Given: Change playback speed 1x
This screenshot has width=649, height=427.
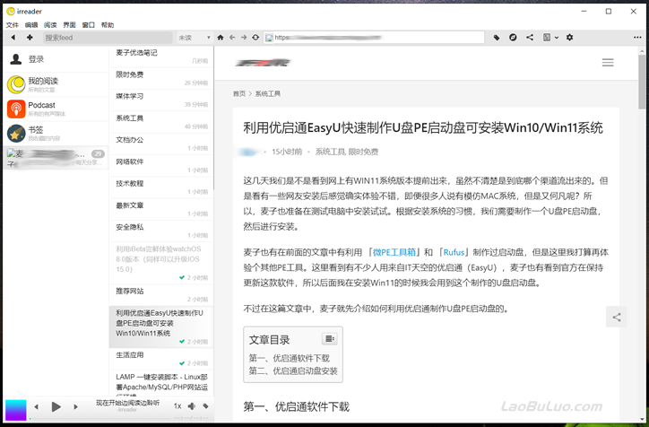Looking at the screenshot, I should tap(177, 406).
